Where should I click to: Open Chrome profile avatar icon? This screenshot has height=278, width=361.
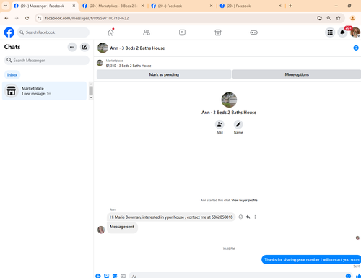352,18
